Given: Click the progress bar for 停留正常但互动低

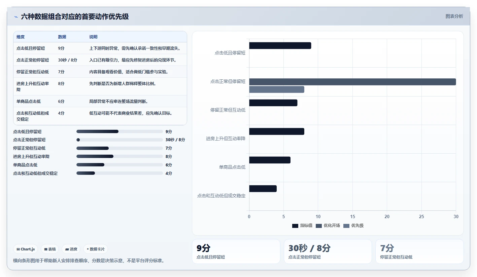Looking at the screenshot, I should click(120, 148).
